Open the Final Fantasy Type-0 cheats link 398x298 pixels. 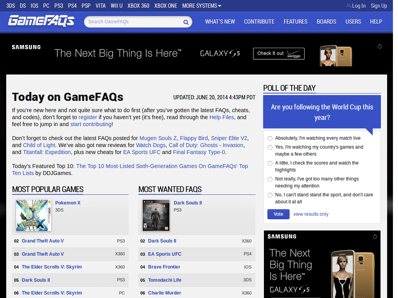coord(199,152)
